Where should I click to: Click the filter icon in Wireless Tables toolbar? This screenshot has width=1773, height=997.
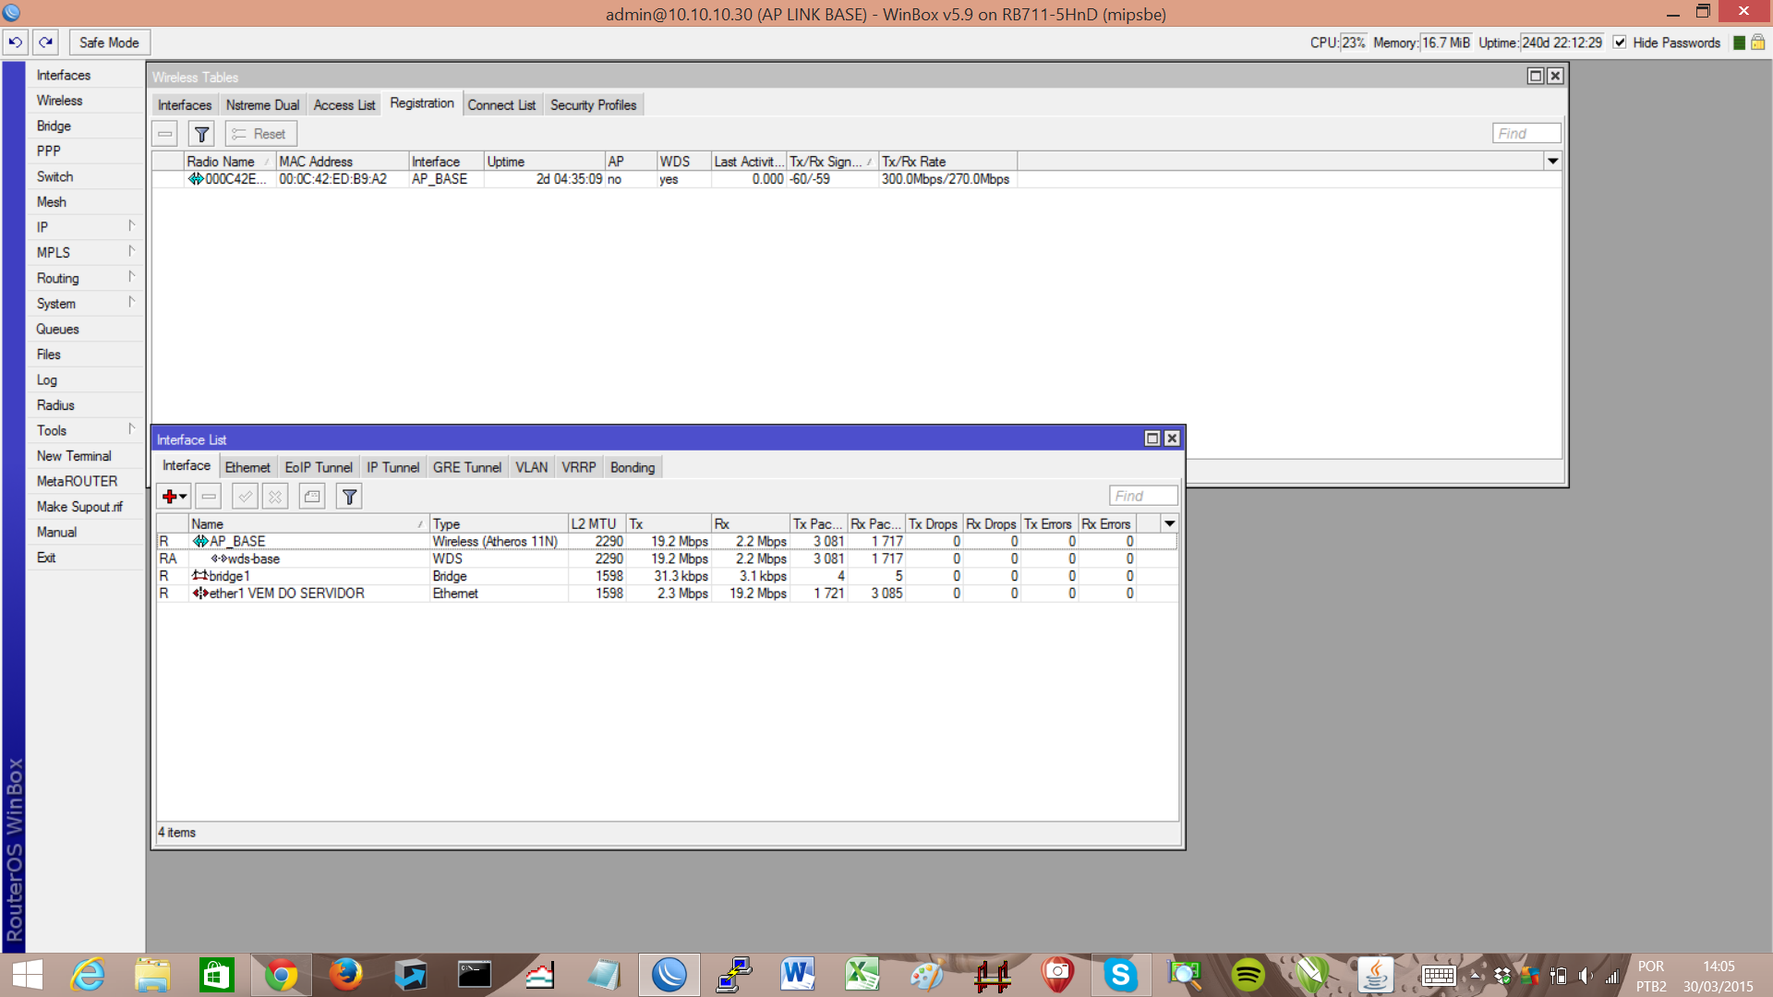coord(201,134)
